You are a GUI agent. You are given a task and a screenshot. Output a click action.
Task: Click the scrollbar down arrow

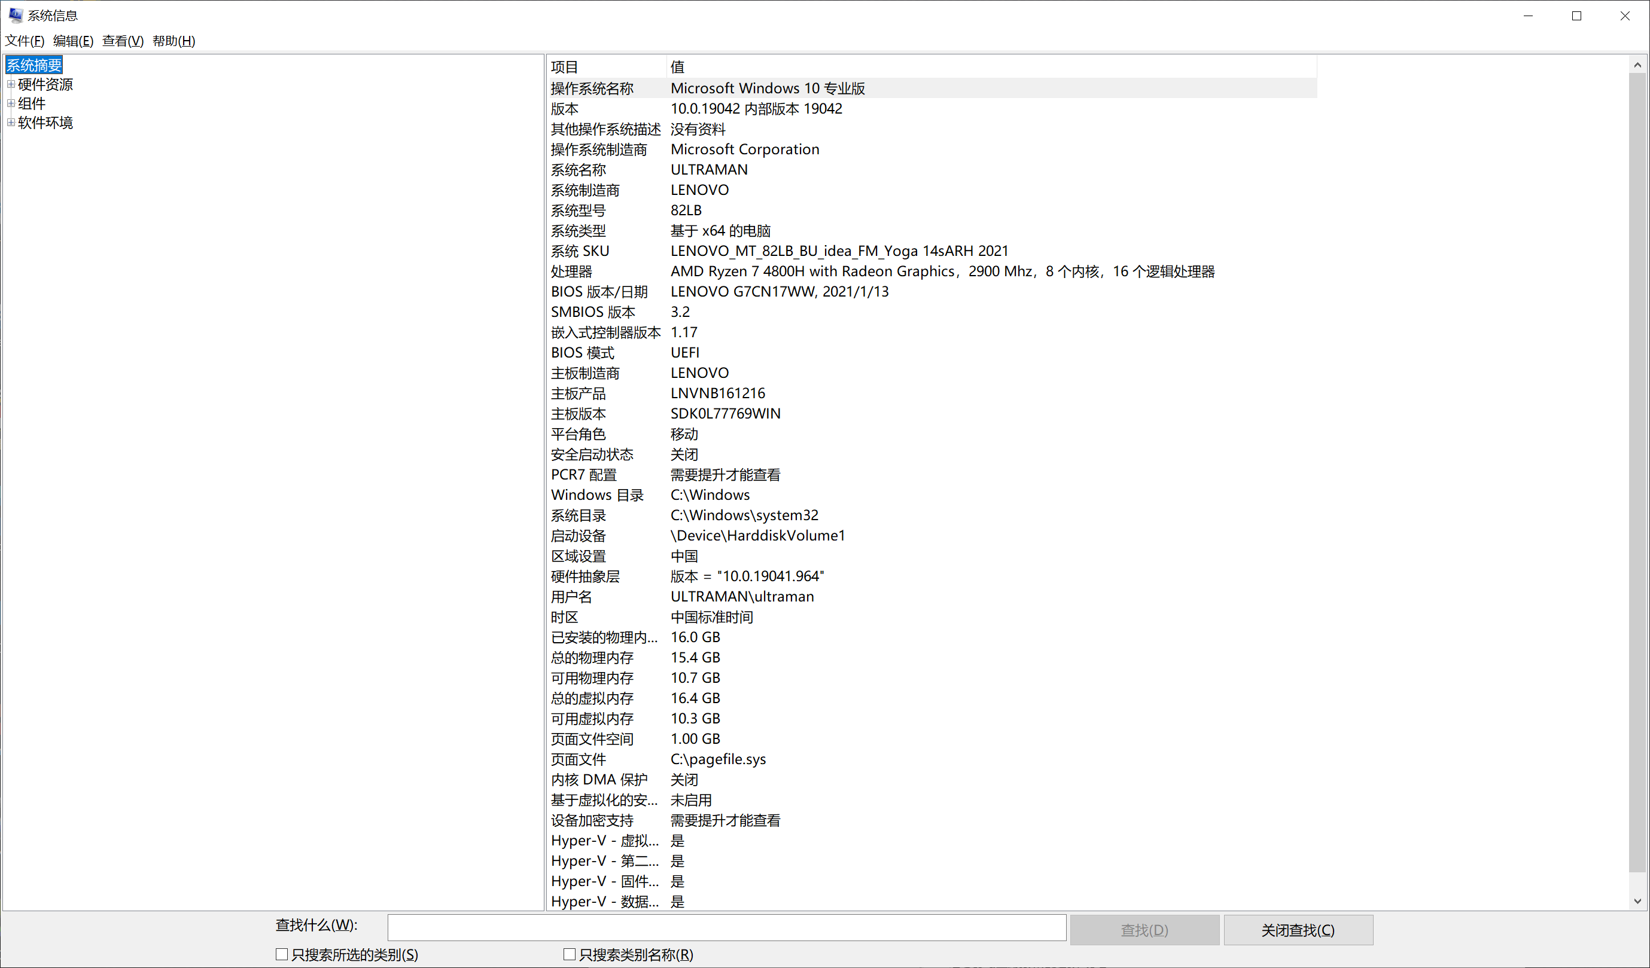click(1637, 901)
